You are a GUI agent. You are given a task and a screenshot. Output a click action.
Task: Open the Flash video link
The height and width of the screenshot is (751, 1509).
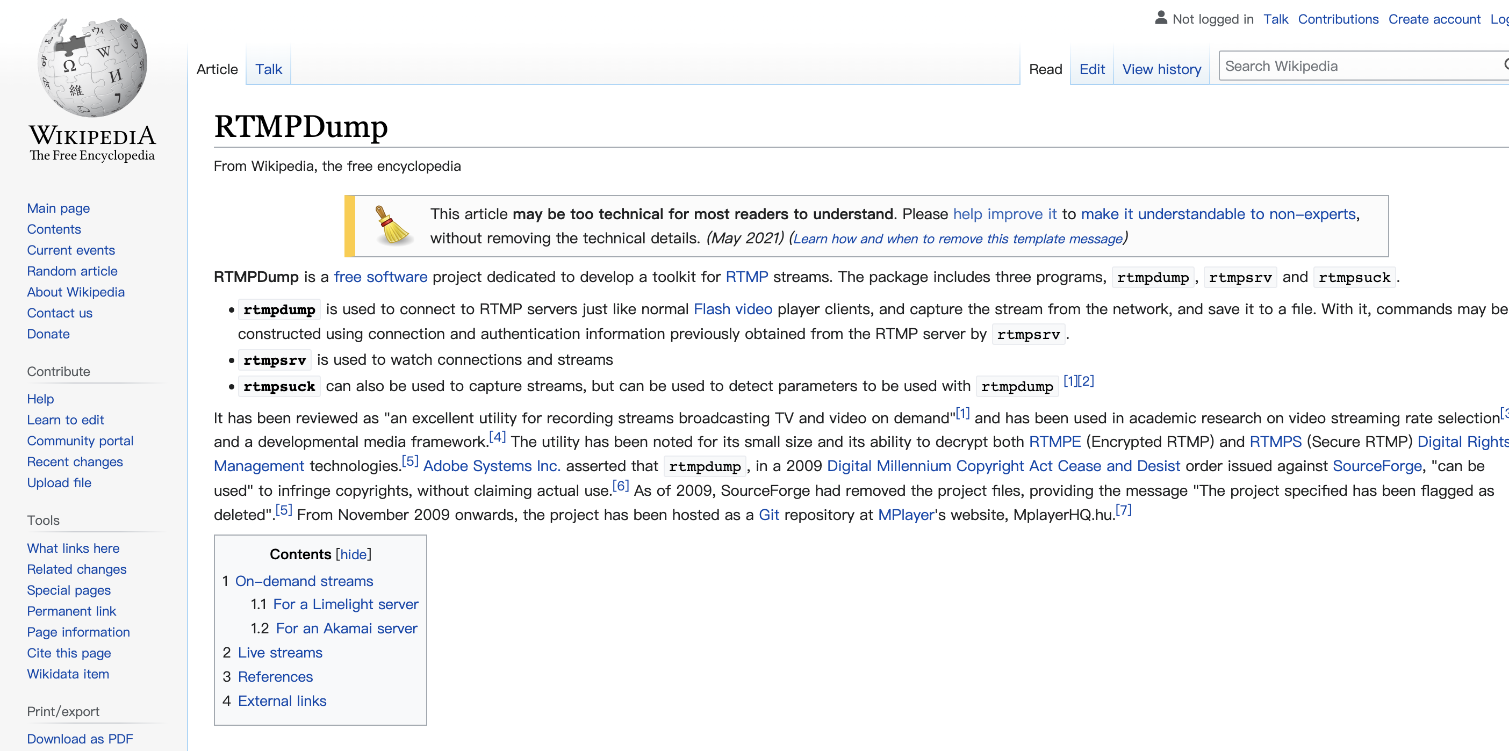click(732, 309)
